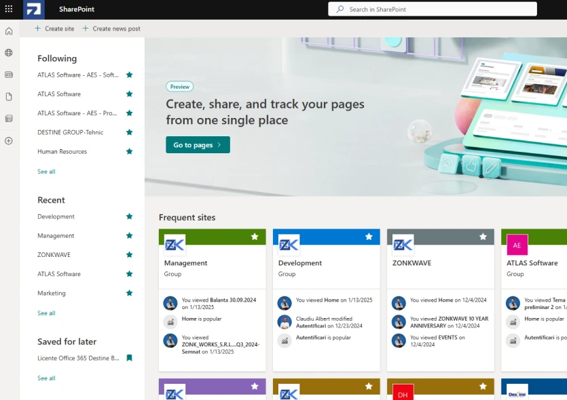This screenshot has width=567, height=400.
Task: Remove the bookmark on Licente Office 365 Destine
Action: (x=130, y=358)
